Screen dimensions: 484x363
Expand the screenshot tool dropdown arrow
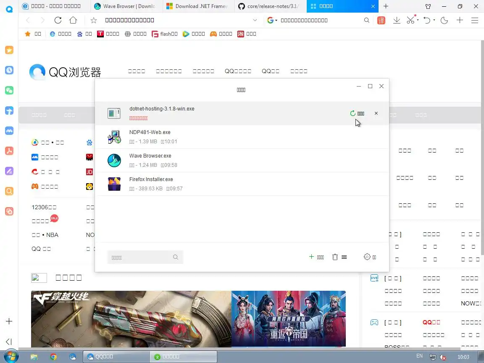tap(418, 20)
